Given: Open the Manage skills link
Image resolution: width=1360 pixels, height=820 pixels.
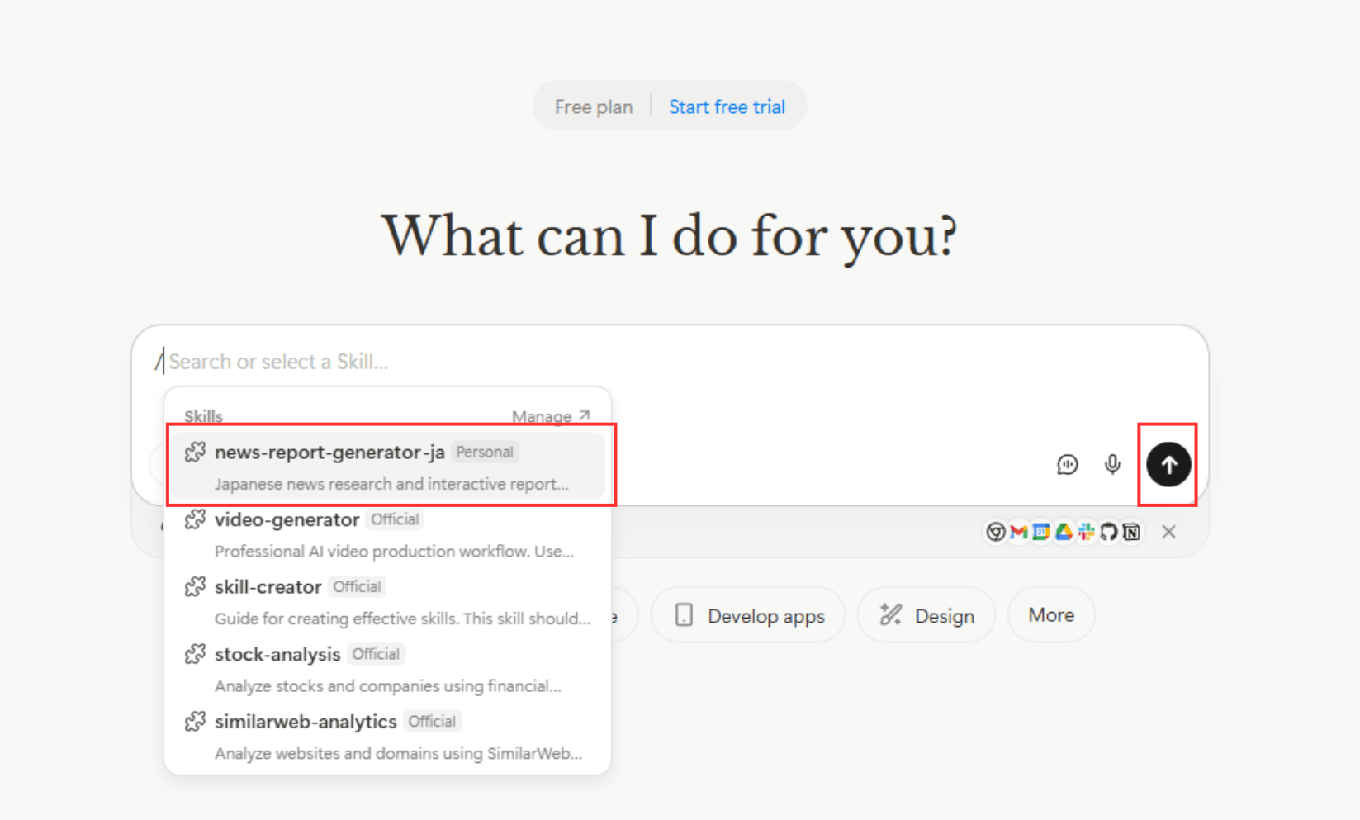Looking at the screenshot, I should (550, 416).
